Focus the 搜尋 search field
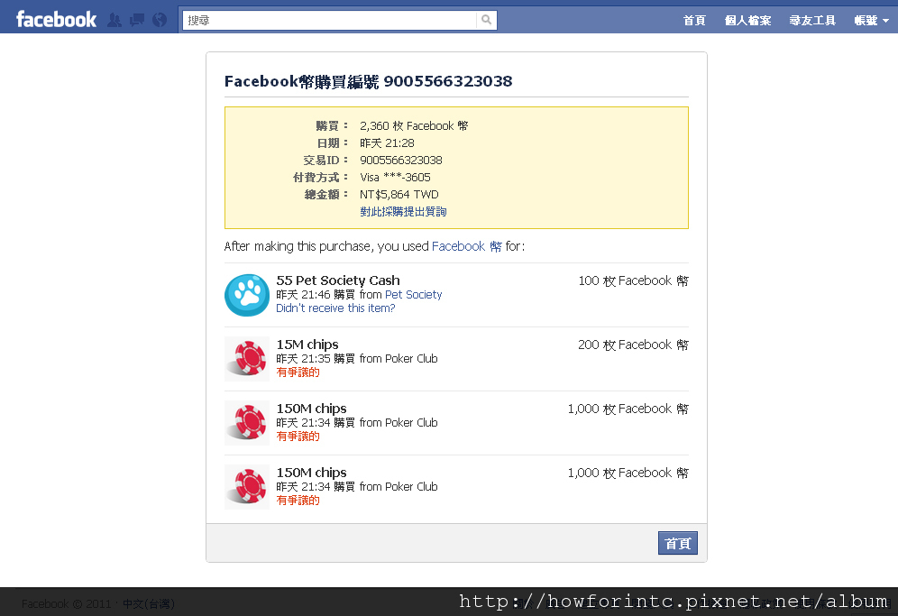Screen dimensions: 898x616 (329, 20)
